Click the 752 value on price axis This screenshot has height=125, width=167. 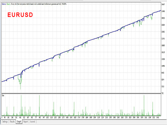(x=163, y=93)
